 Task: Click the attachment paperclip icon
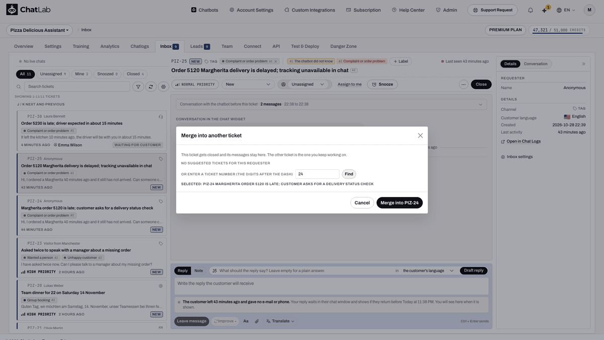tap(257, 321)
